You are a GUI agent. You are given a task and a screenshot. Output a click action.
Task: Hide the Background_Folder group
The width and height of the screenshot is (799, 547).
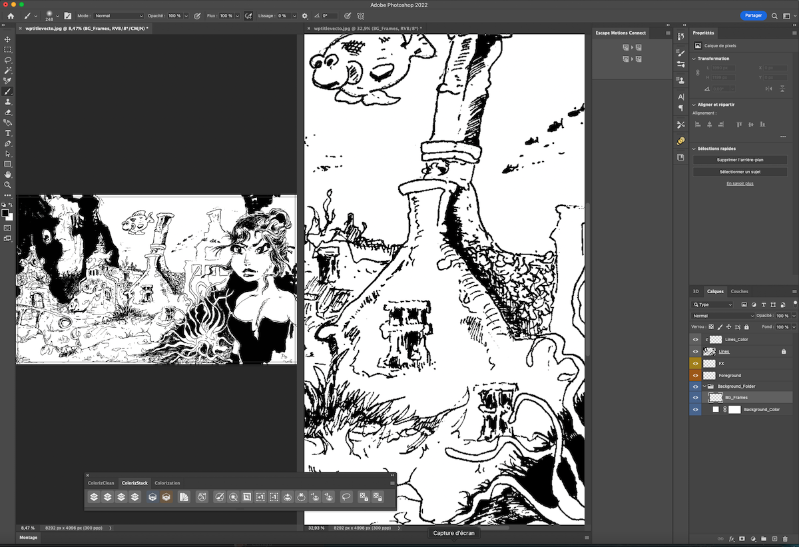click(x=696, y=386)
